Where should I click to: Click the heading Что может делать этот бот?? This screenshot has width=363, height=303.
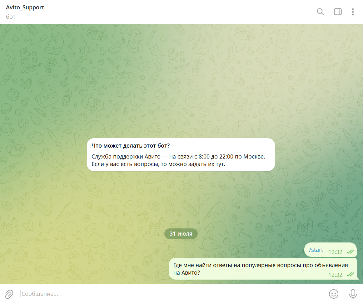[x=131, y=146]
